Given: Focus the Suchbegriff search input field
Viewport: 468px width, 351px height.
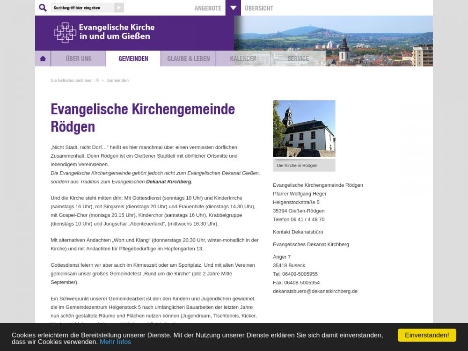Looking at the screenshot, I should pos(83,8).
